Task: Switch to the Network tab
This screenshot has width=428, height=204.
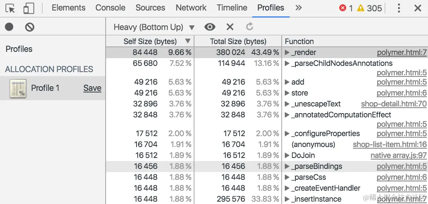Action: click(x=191, y=8)
